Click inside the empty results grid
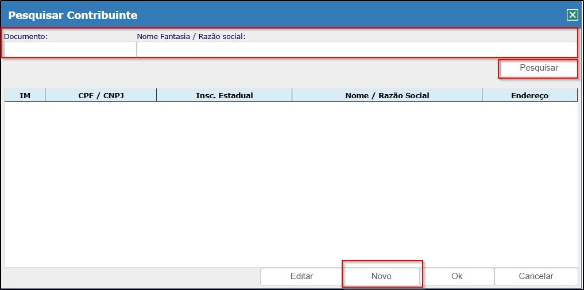584x290 pixels. [291, 184]
